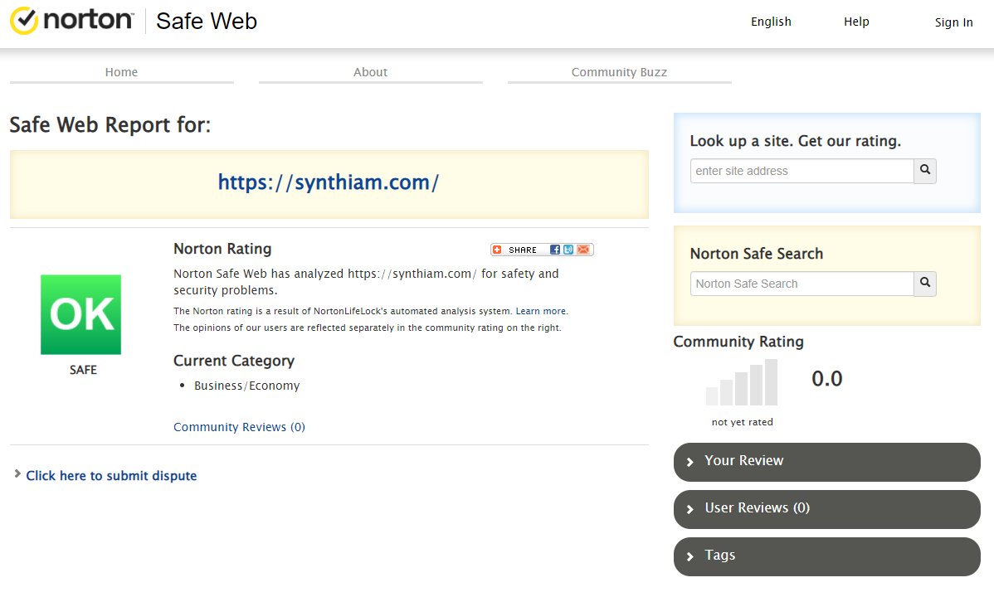Click 'Look up a site. Get our rating.' text

pos(795,141)
